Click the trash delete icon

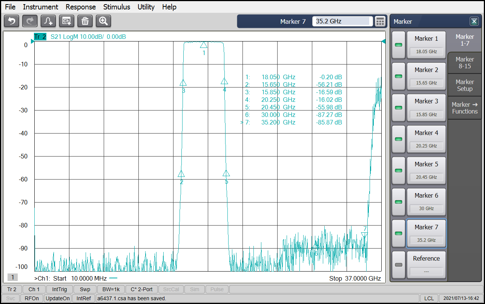(x=85, y=21)
